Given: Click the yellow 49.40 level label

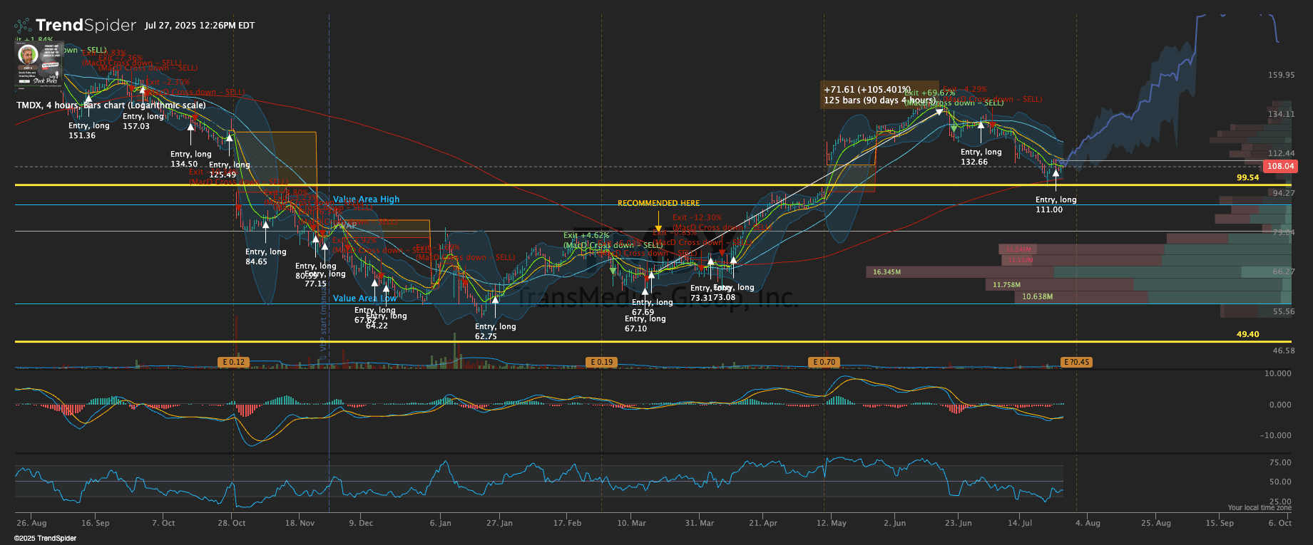Looking at the screenshot, I should pos(1247,334).
